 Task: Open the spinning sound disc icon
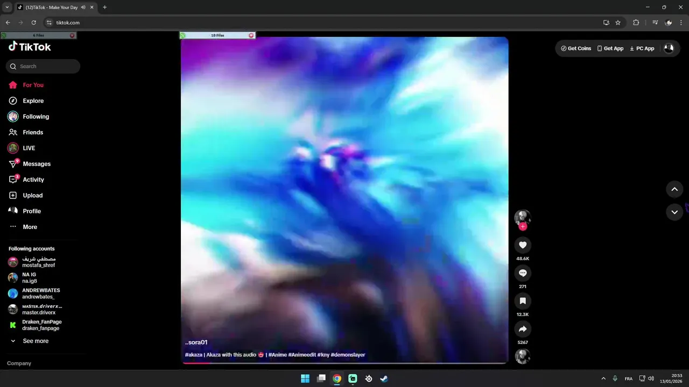pyautogui.click(x=522, y=356)
